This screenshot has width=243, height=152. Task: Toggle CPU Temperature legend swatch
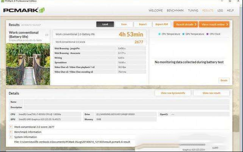(159, 34)
